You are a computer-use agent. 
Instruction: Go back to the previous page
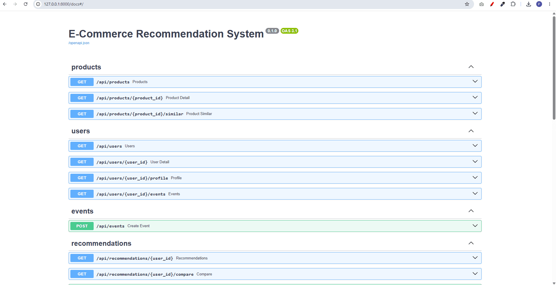[5, 4]
